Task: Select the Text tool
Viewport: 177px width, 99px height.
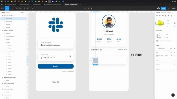Action: 24,9
